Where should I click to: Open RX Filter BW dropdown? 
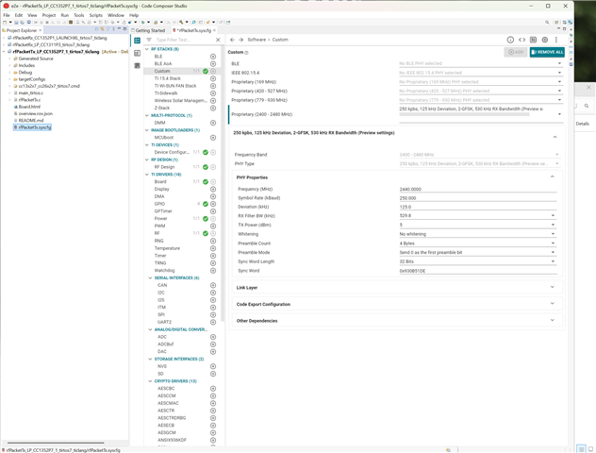[478, 216]
